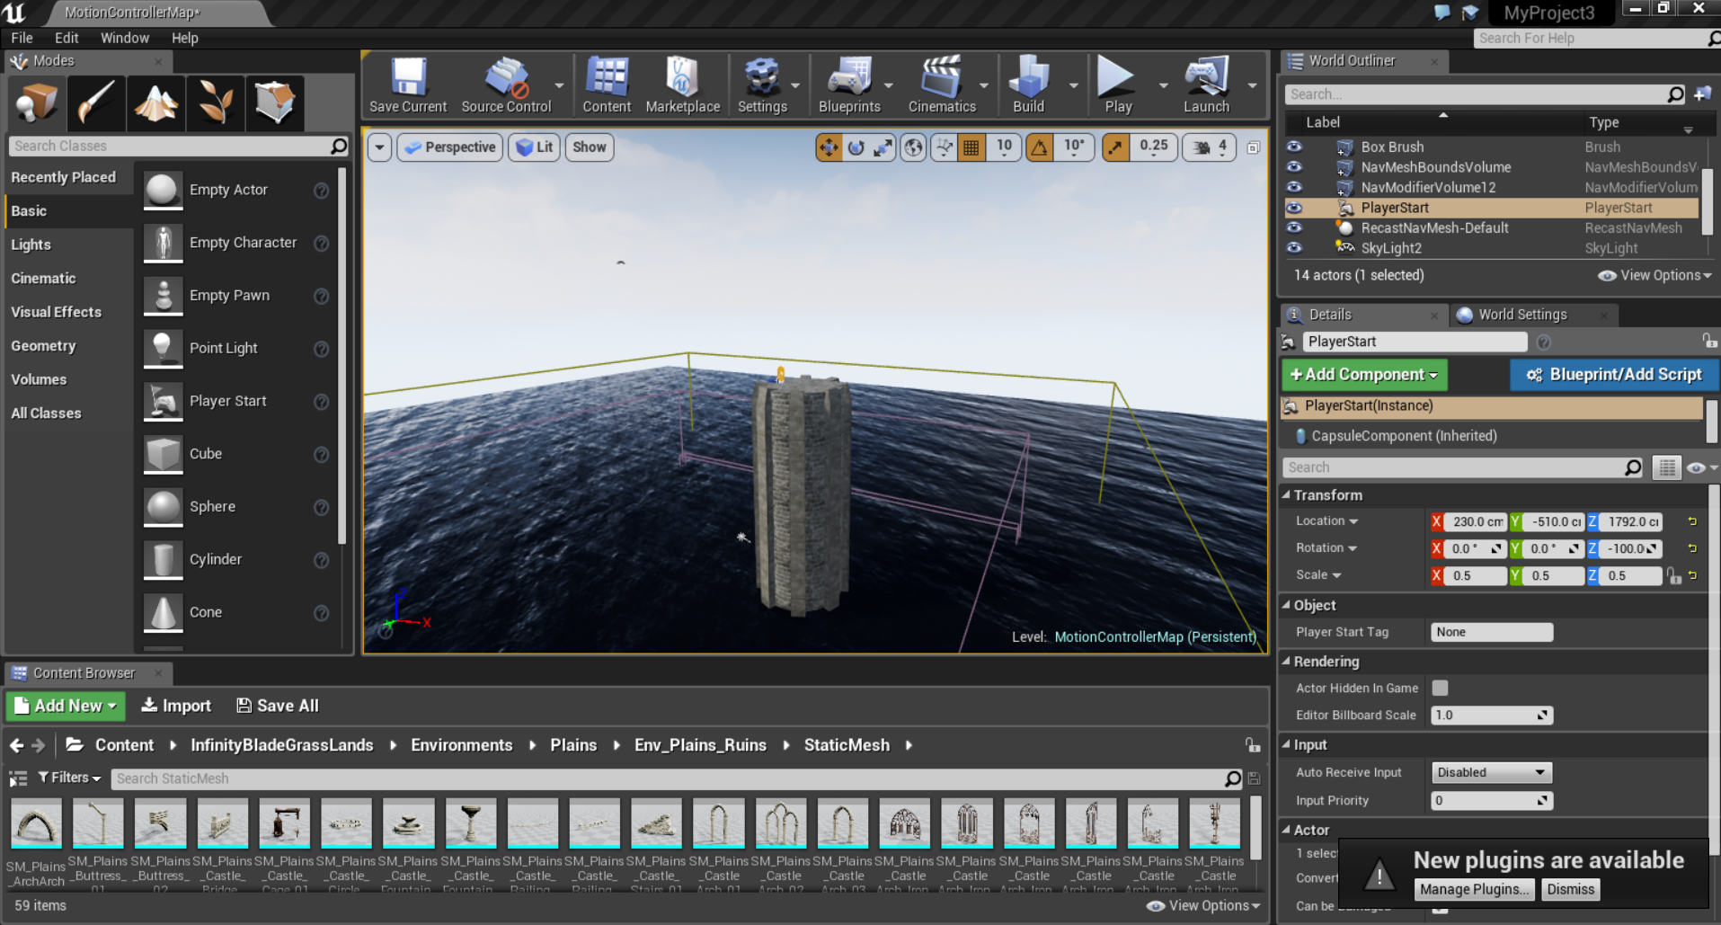Click the Import button
The image size is (1721, 925).
176,707
